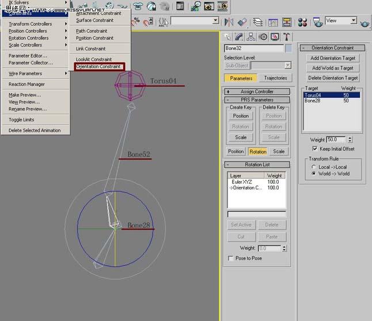372x321 pixels.
Task: Open the Material Editor four-spheres icon
Action: point(302,22)
